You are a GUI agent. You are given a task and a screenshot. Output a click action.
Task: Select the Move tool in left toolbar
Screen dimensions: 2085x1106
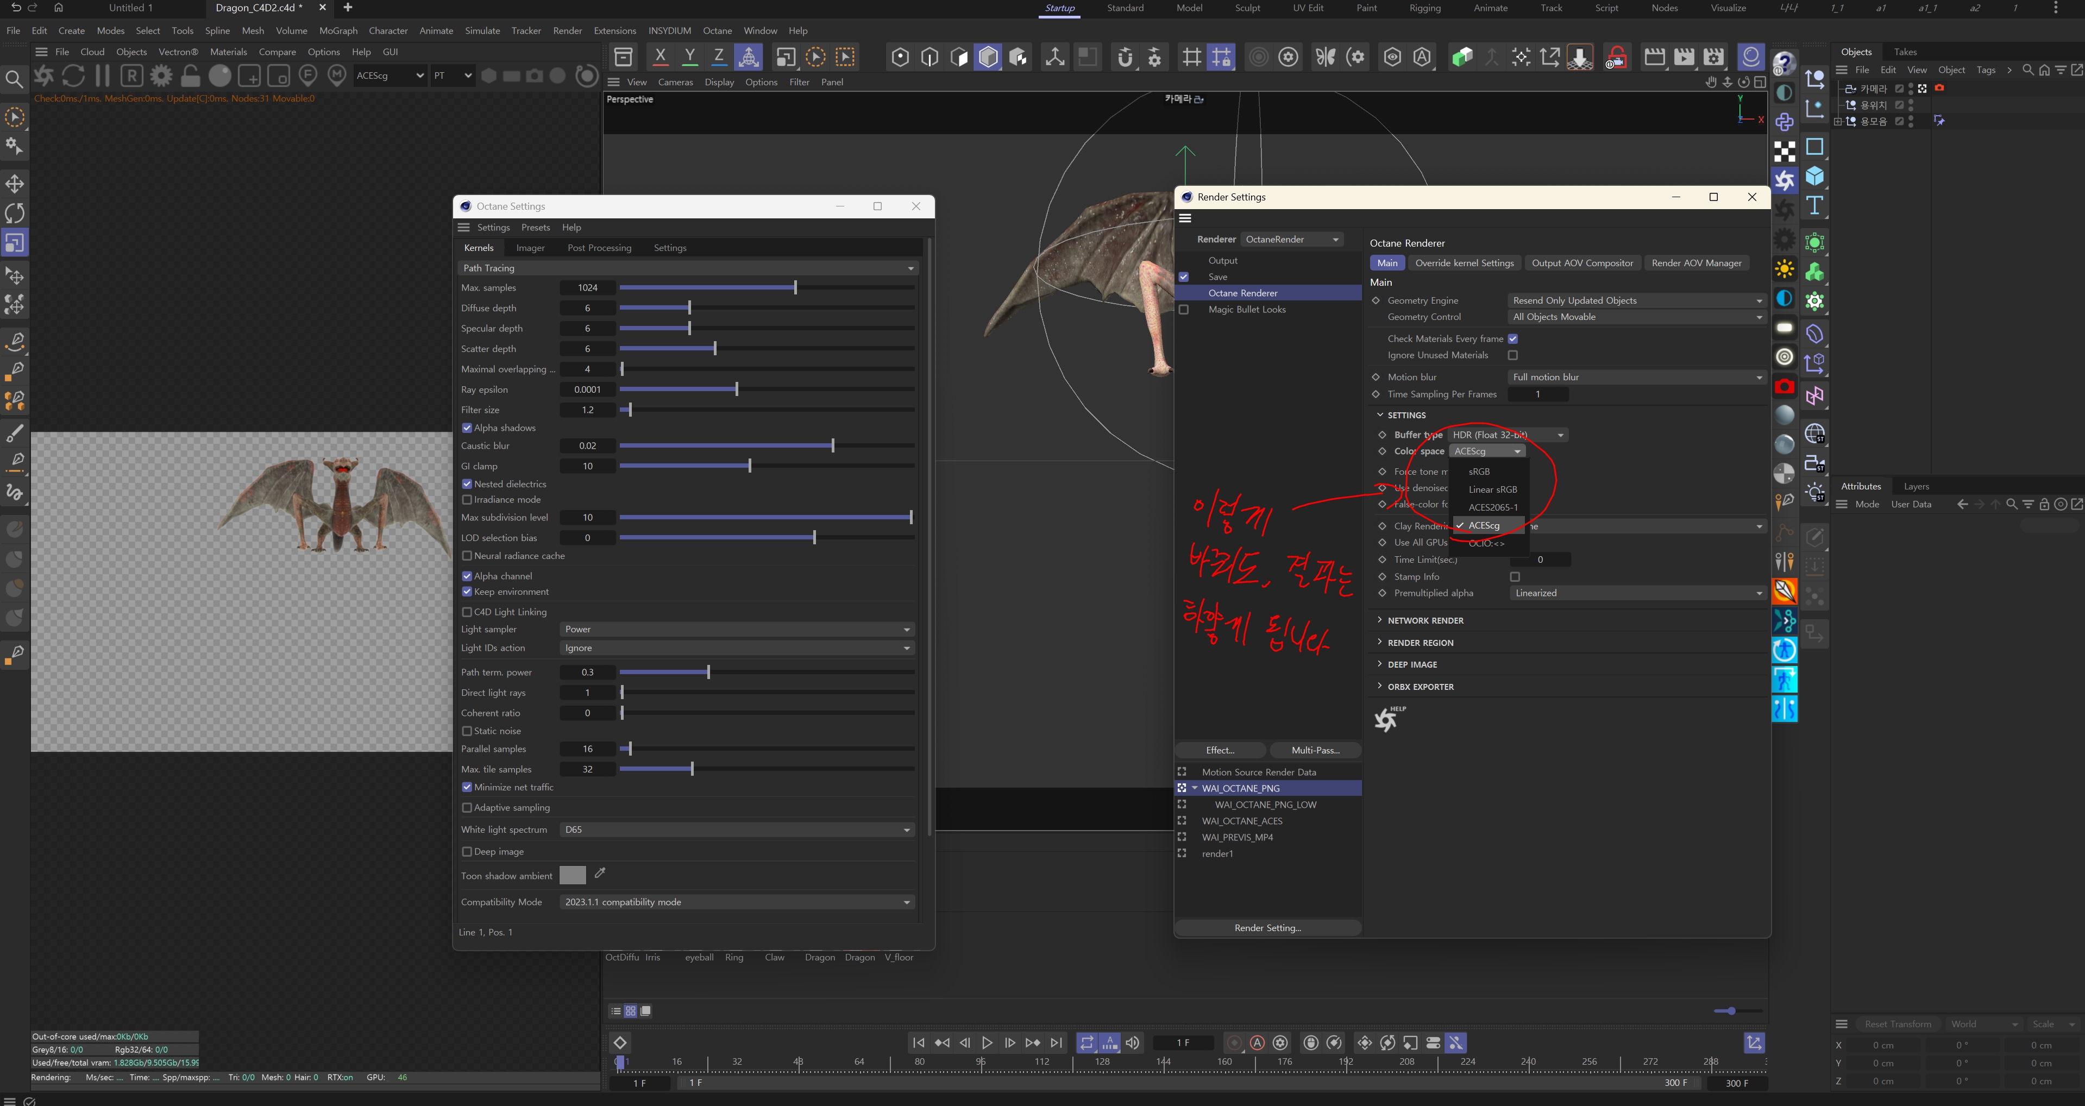(15, 184)
